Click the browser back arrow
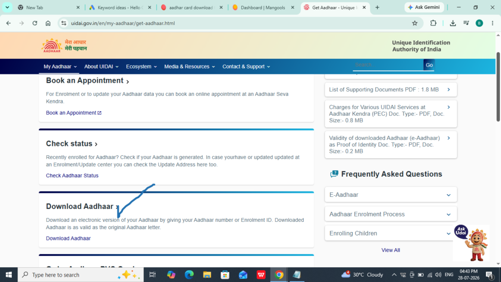Screen dimensions: 501x282 coord(8,23)
